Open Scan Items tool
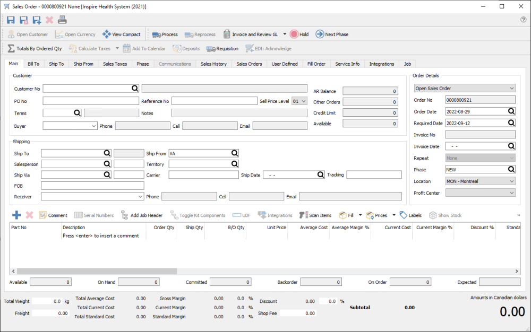Viewport: 531px width, 332px height. [x=315, y=215]
